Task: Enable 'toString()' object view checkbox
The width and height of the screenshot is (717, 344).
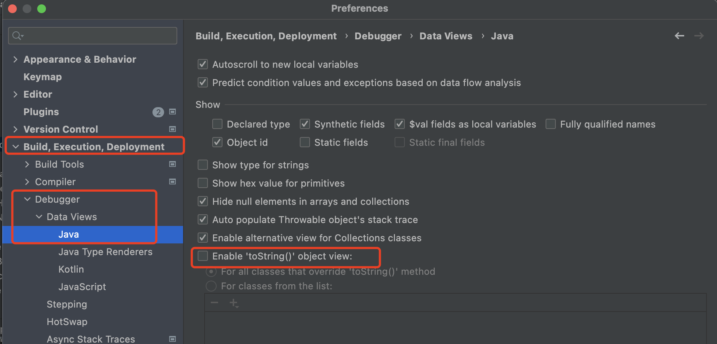Action: pos(203,256)
